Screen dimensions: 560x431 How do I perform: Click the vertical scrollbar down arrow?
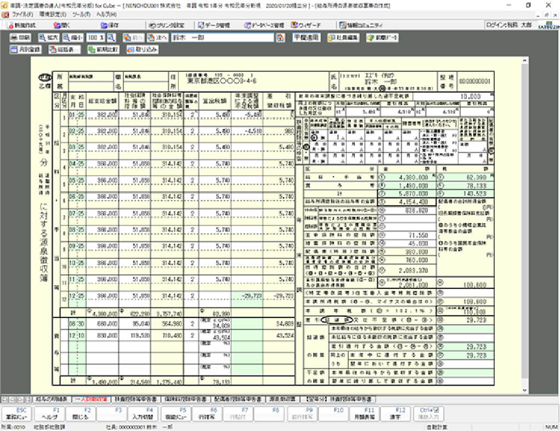(x=524, y=390)
